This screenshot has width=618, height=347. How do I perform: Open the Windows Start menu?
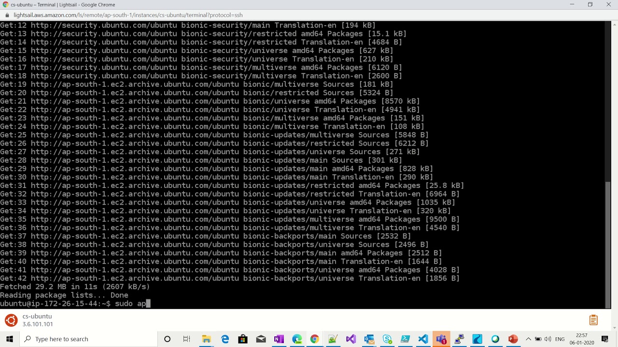[x=10, y=339]
